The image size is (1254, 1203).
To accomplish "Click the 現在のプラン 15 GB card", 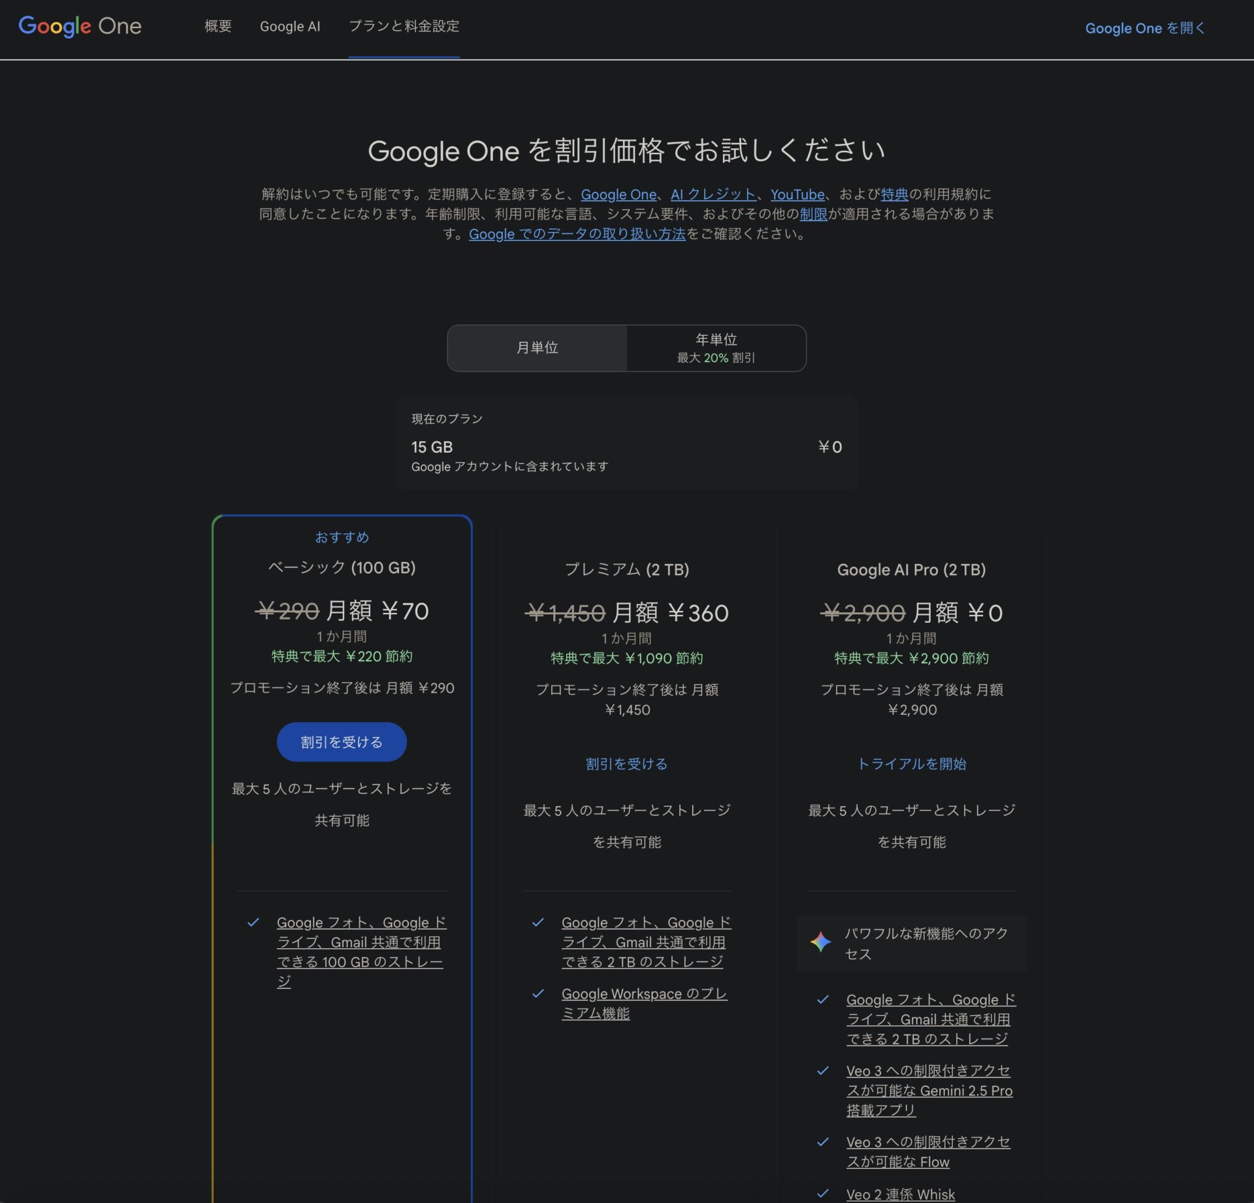I will (626, 442).
